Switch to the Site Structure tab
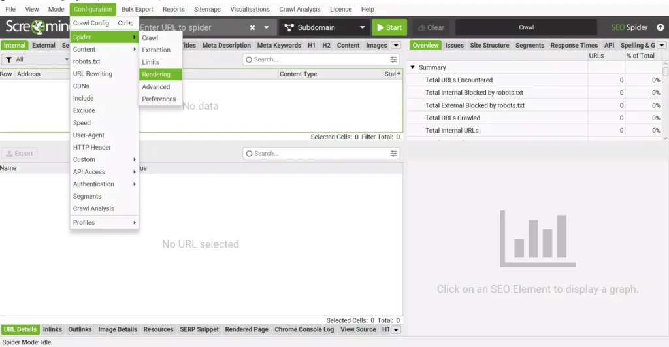The image size is (669, 347). click(x=489, y=45)
